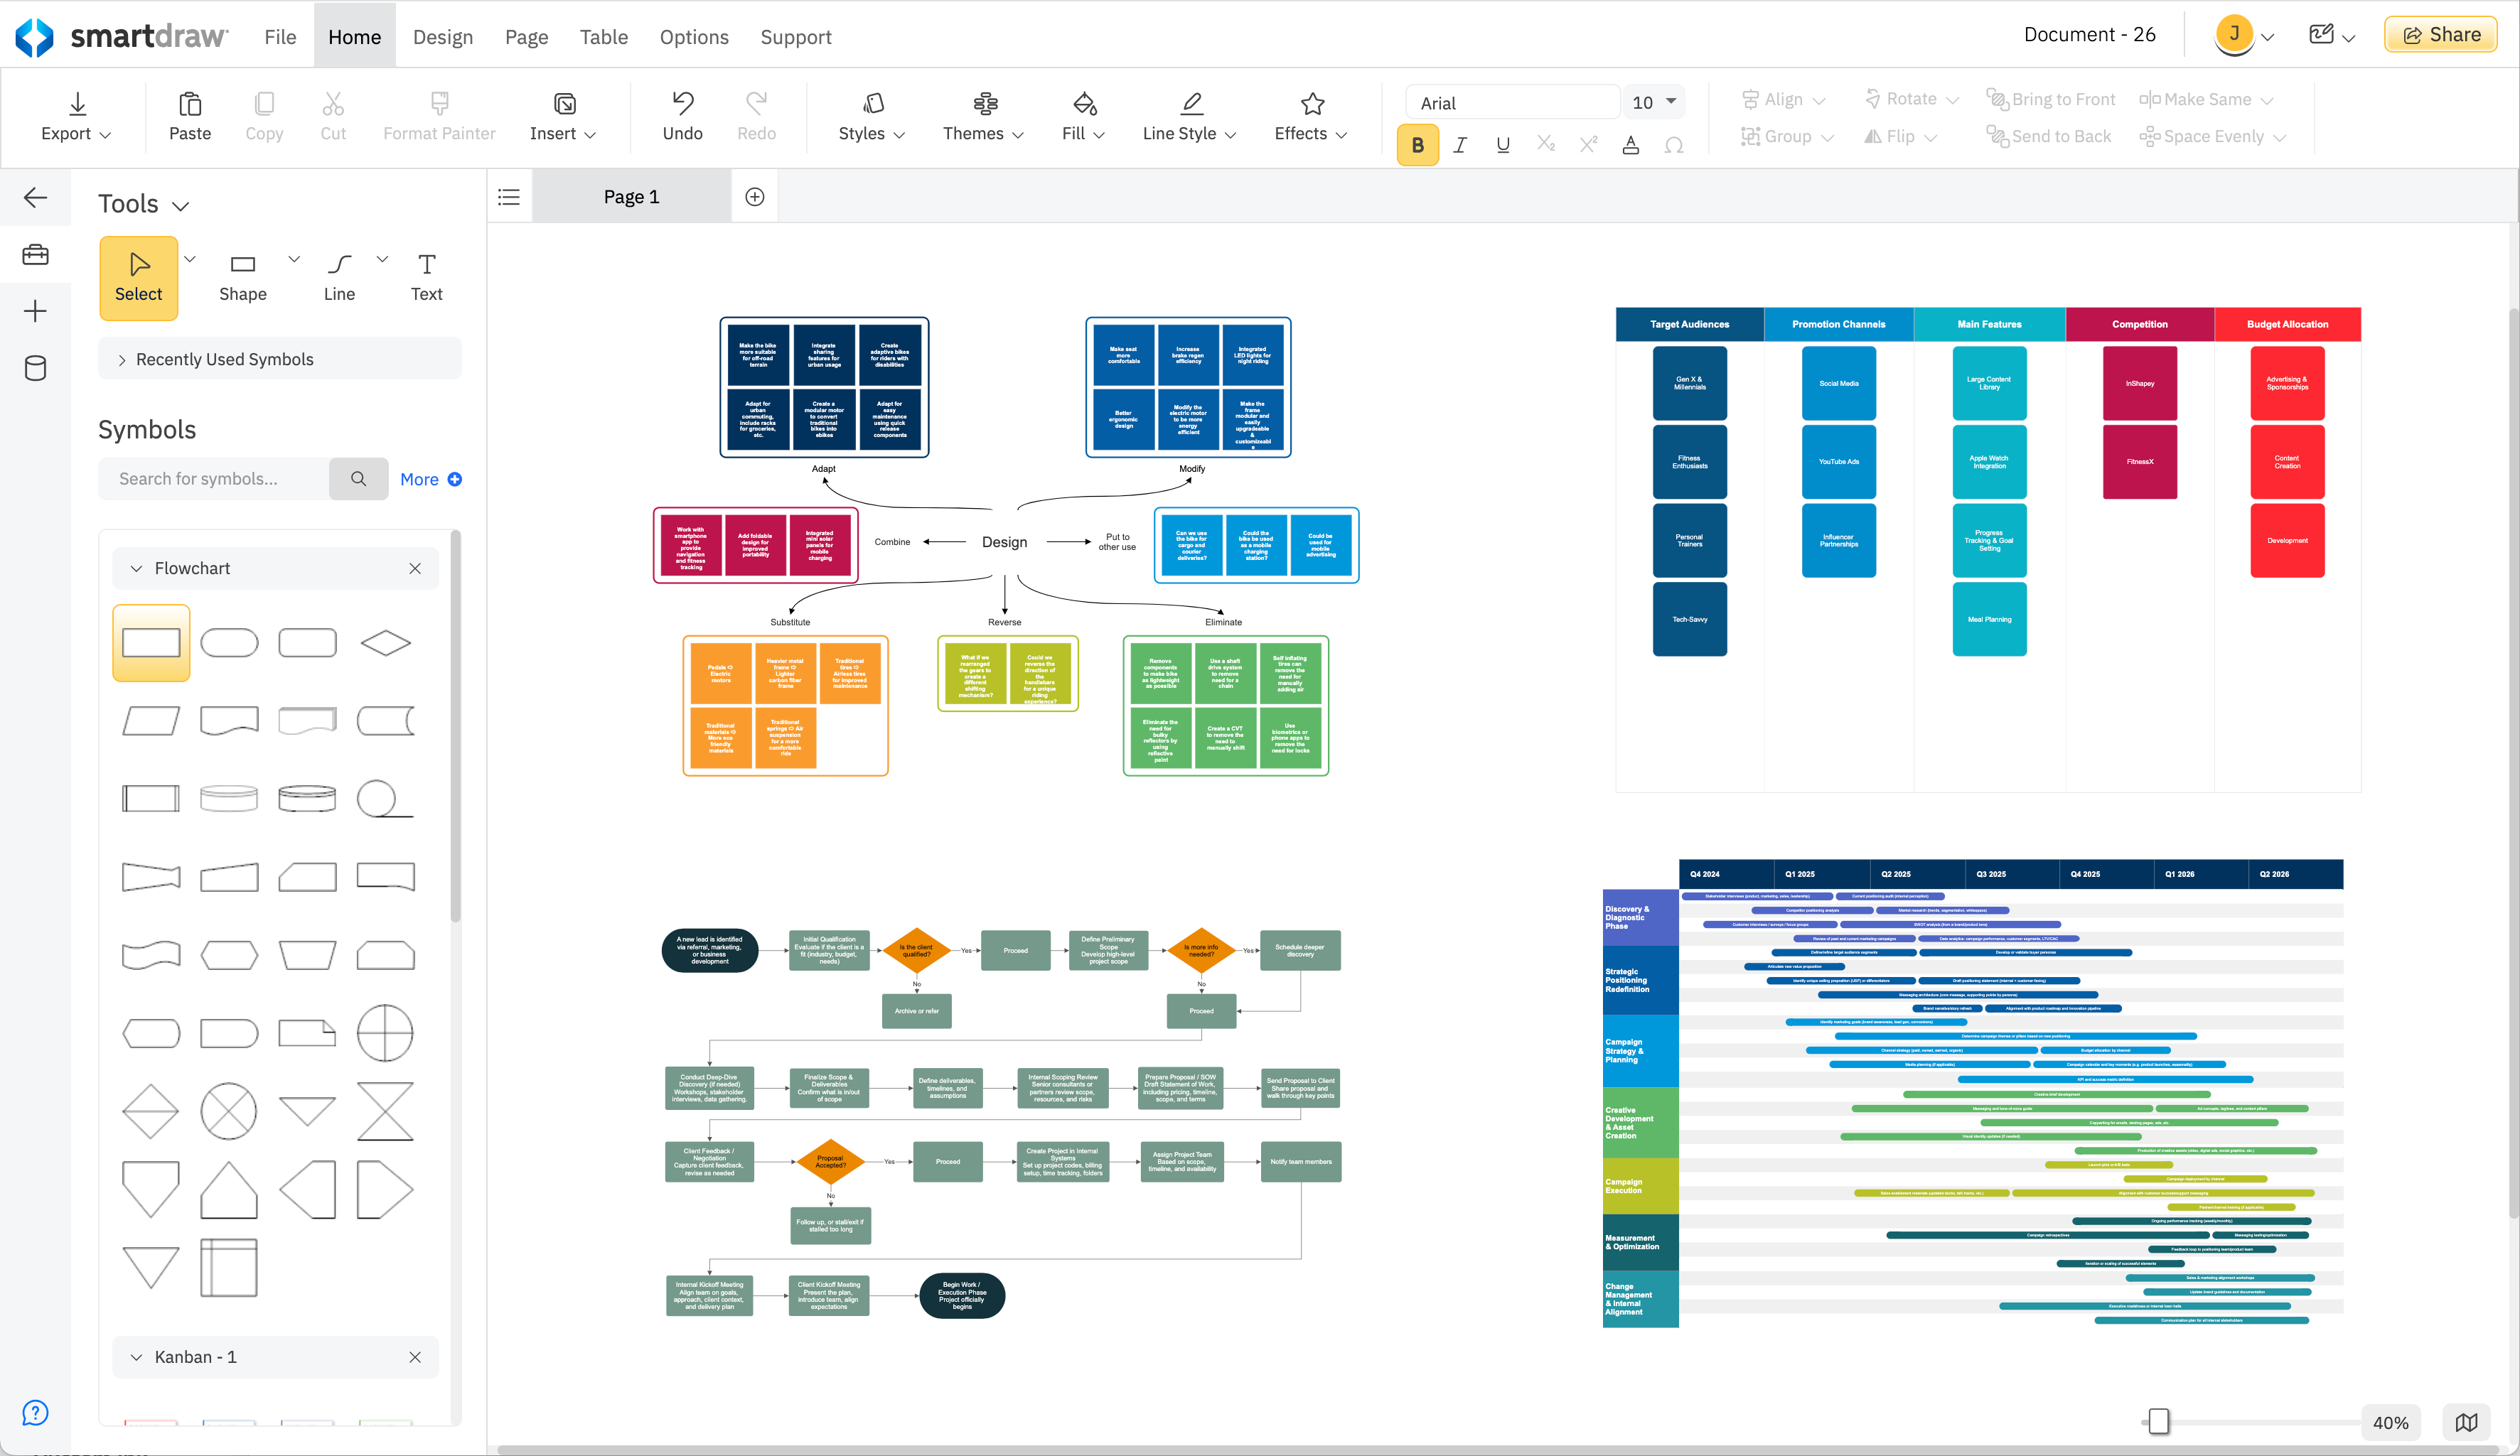Collapse the Flowchart symbol section

point(137,568)
